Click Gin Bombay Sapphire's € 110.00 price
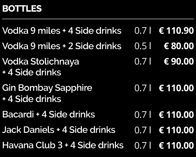The height and width of the screenshot is (157, 196). click(176, 88)
